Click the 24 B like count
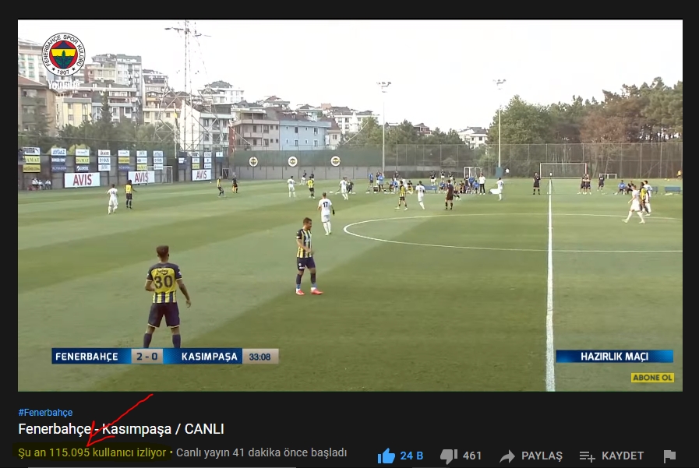699x468 pixels. [x=411, y=456]
